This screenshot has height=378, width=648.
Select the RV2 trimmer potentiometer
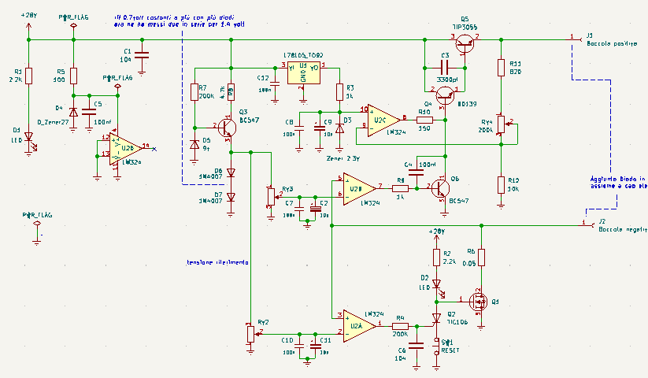tap(251, 332)
